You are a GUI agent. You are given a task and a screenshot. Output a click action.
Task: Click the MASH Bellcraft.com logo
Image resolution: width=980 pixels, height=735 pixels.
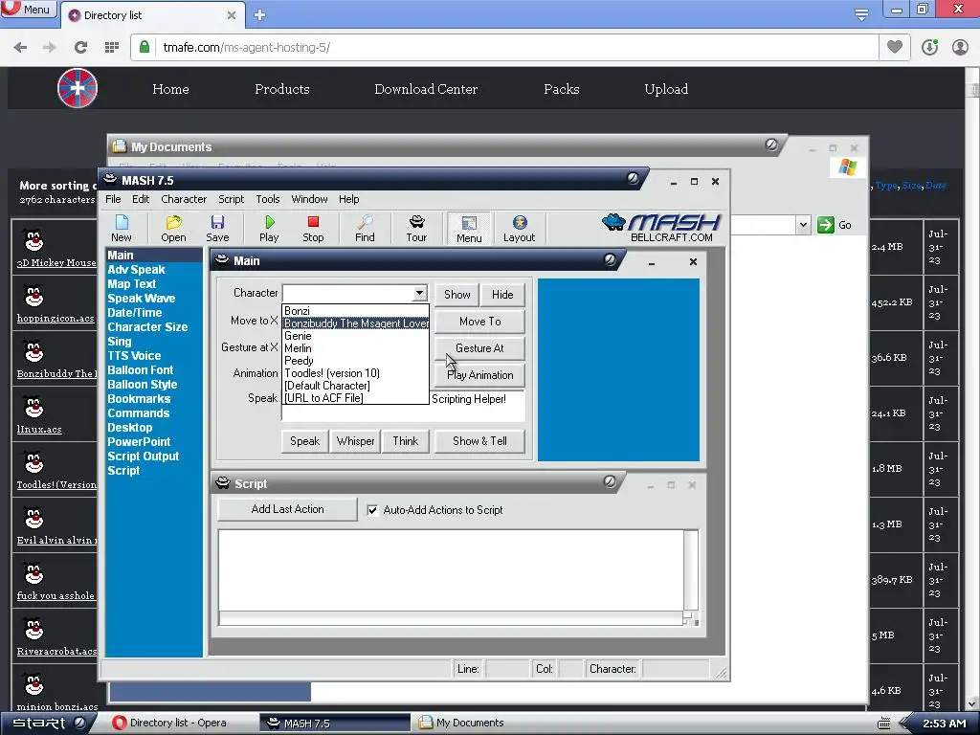coord(662,228)
